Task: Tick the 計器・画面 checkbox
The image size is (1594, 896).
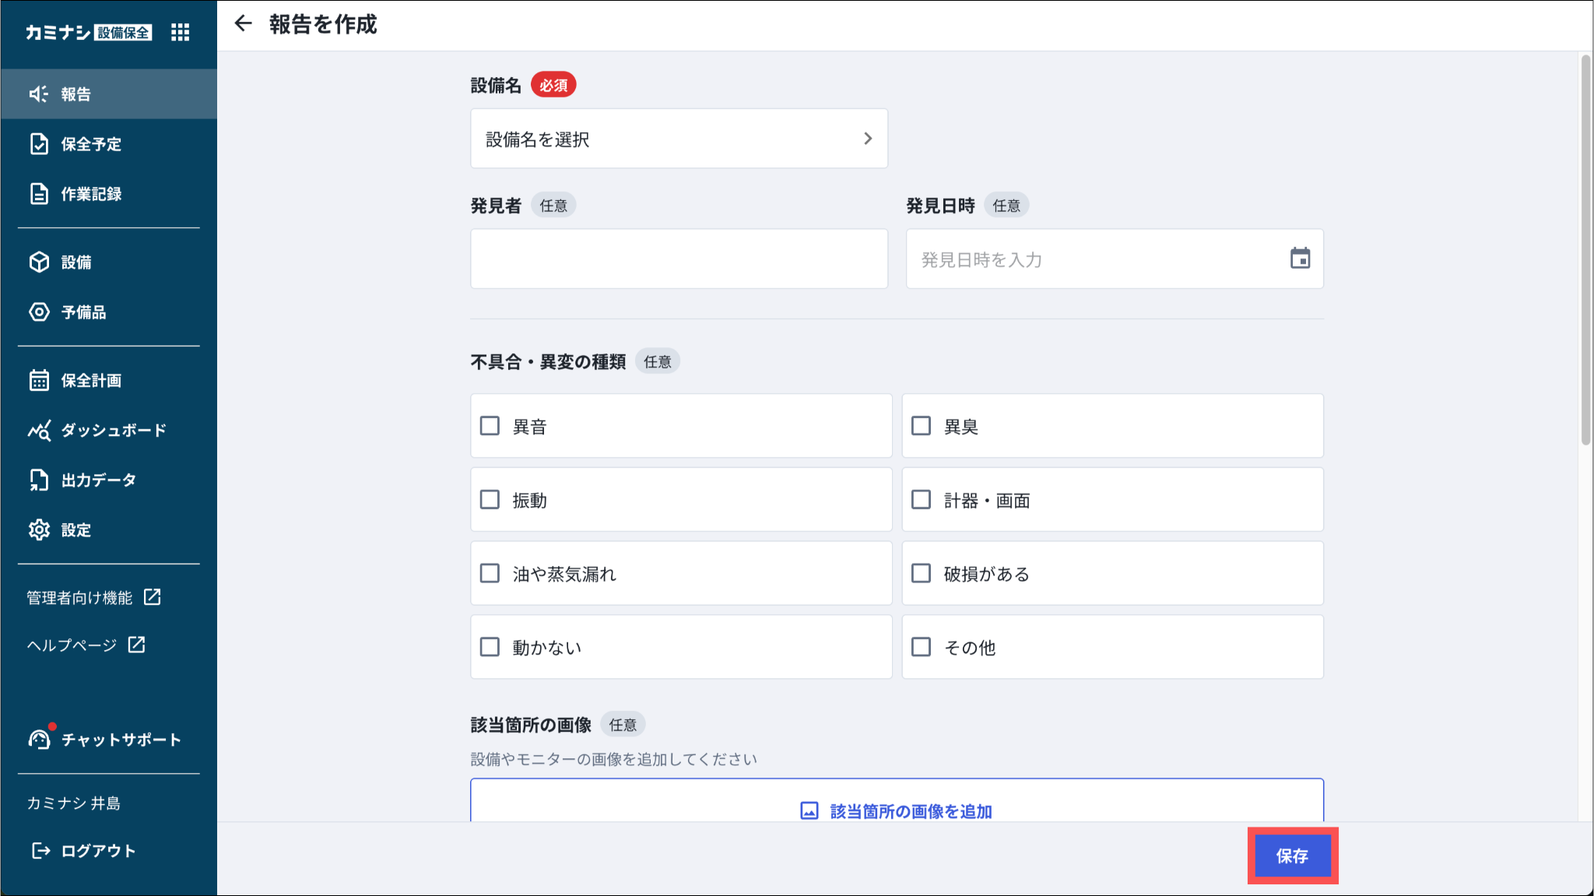Action: [x=921, y=500]
